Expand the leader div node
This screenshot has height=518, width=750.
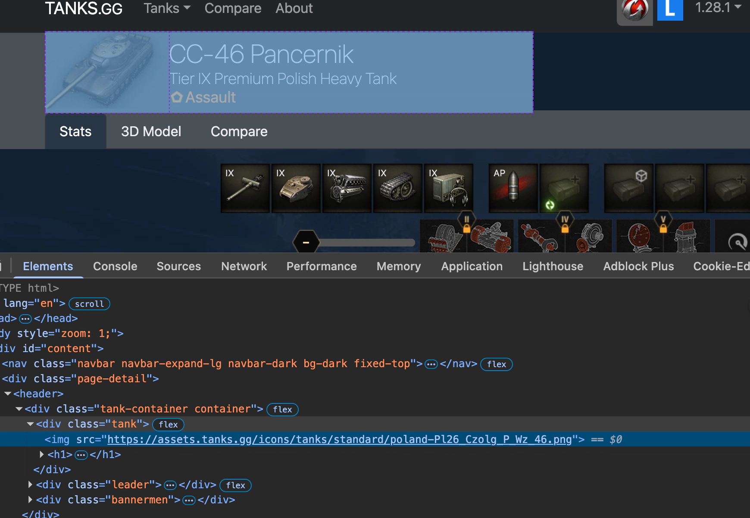tap(30, 485)
